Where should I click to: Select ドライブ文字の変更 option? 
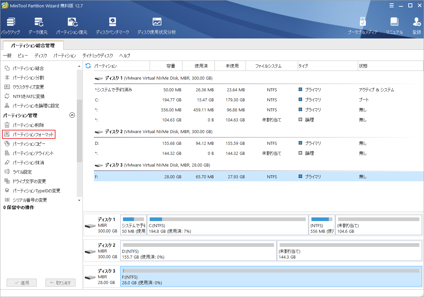(x=32, y=181)
